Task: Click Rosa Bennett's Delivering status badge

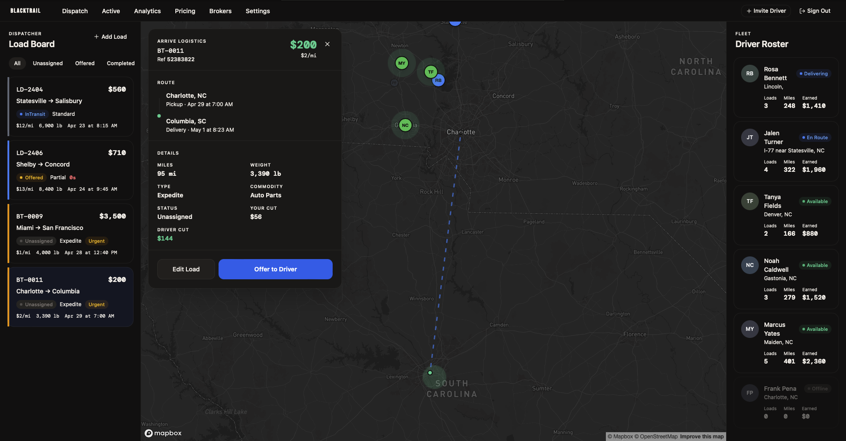Action: [813, 74]
